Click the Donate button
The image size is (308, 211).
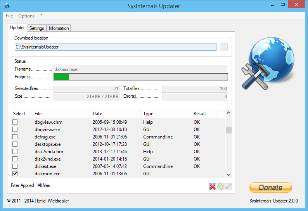[x=271, y=187]
